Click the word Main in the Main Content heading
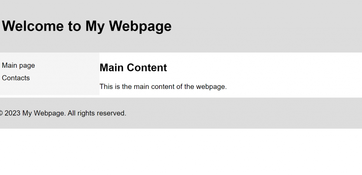The image size is (362, 175). point(112,67)
